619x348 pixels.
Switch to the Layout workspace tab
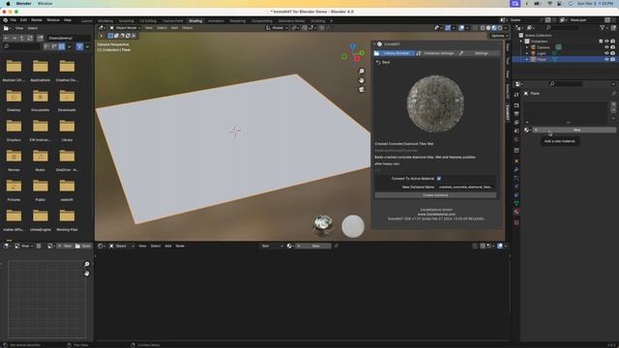point(86,21)
